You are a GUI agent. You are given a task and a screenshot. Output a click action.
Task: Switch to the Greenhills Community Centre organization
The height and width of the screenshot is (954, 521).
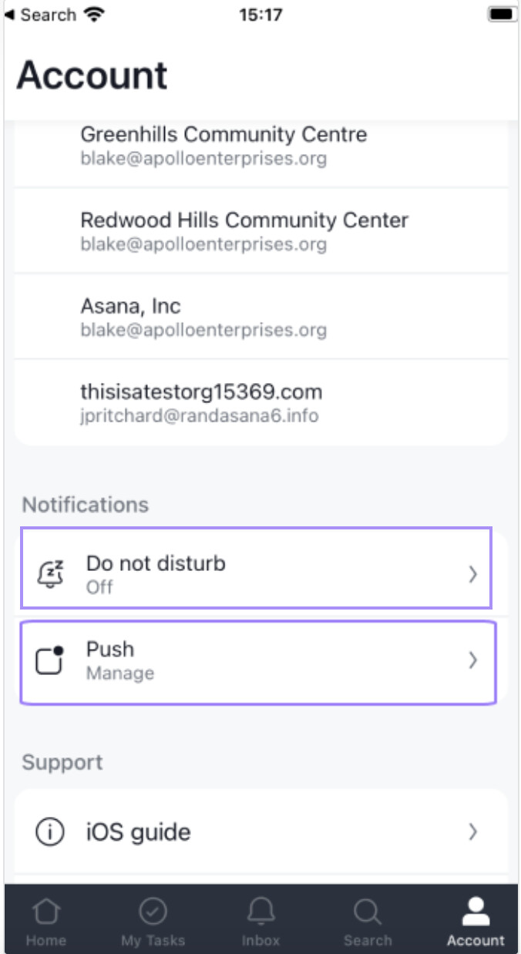click(224, 144)
